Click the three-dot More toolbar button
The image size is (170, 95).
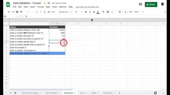point(143,12)
